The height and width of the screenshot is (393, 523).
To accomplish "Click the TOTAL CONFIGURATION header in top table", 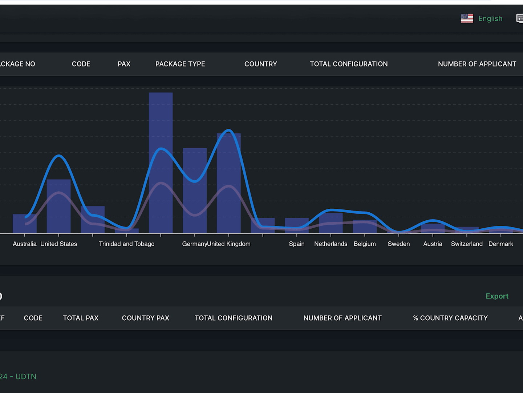I will coord(349,64).
